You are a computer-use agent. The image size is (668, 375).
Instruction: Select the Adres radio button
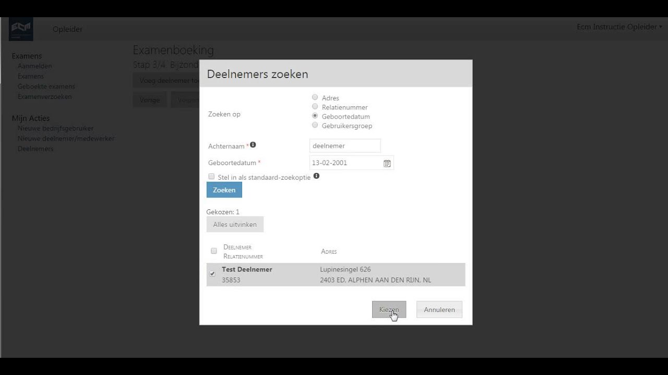tap(315, 97)
